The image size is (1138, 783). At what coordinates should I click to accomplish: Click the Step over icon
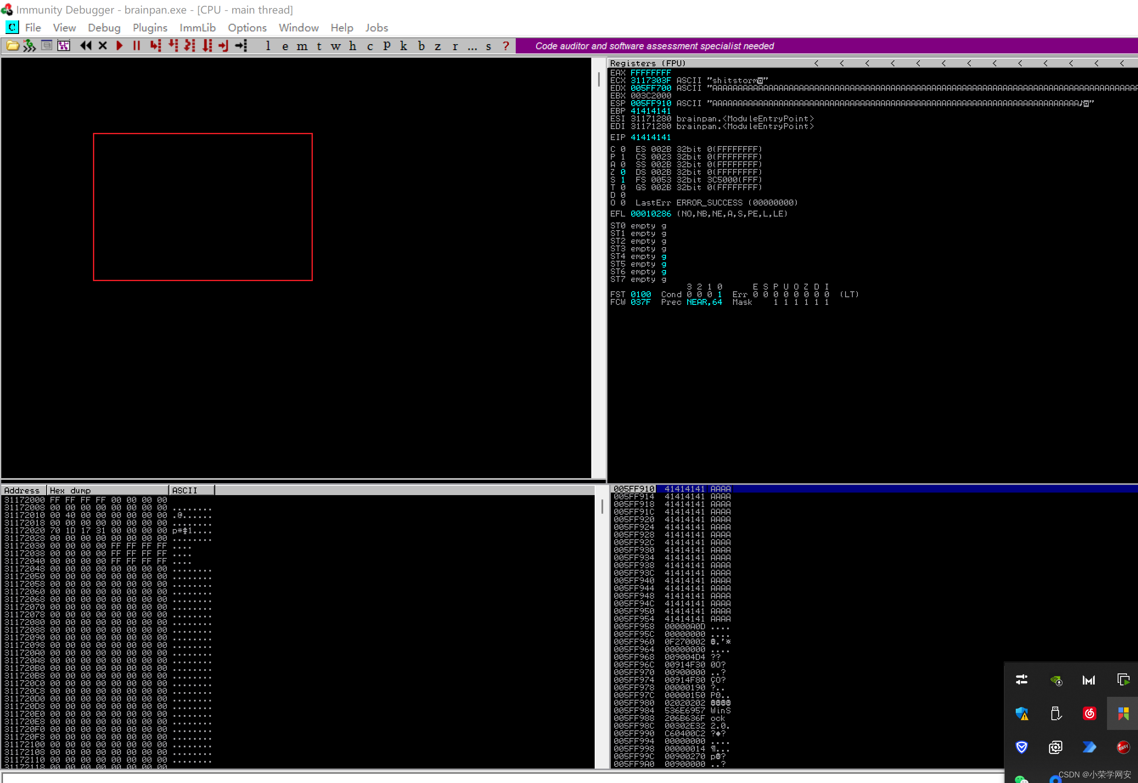[x=173, y=45]
